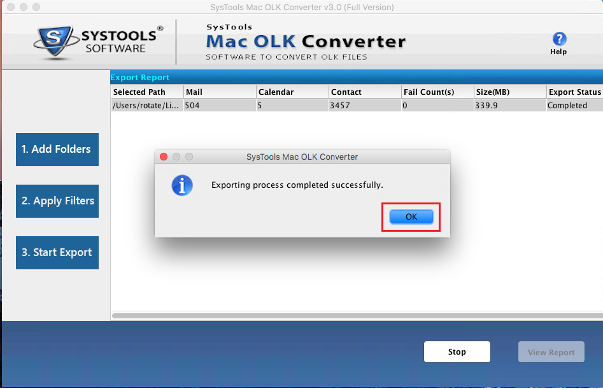Open the Add Folders step

tap(57, 150)
